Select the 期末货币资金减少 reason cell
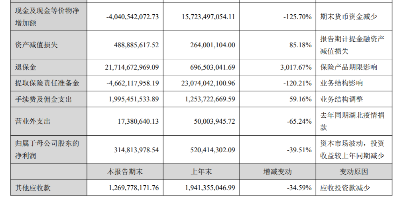 click(348, 17)
